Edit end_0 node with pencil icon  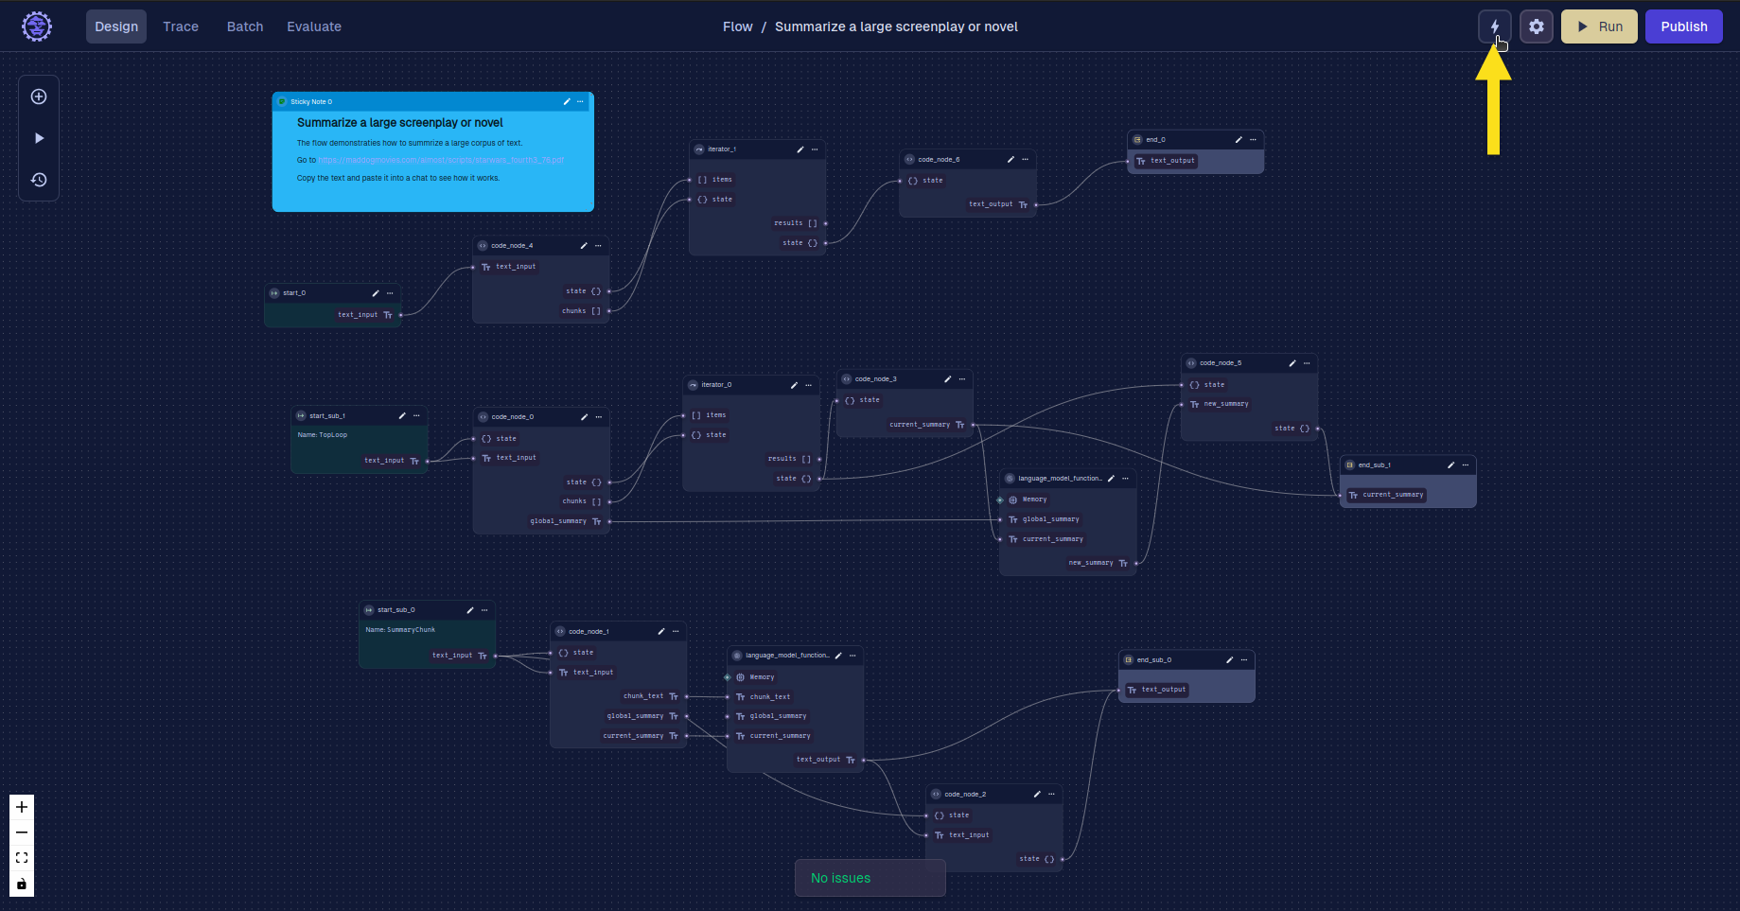[x=1239, y=140]
